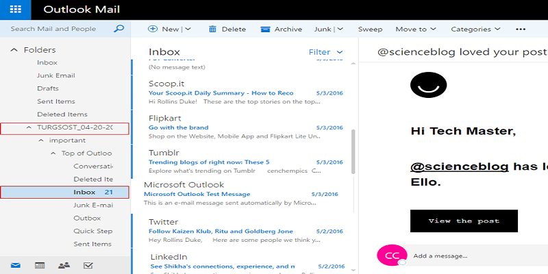This screenshot has width=548, height=274.
Task: Follow the @scienceblog link in email
Action: tap(459, 166)
